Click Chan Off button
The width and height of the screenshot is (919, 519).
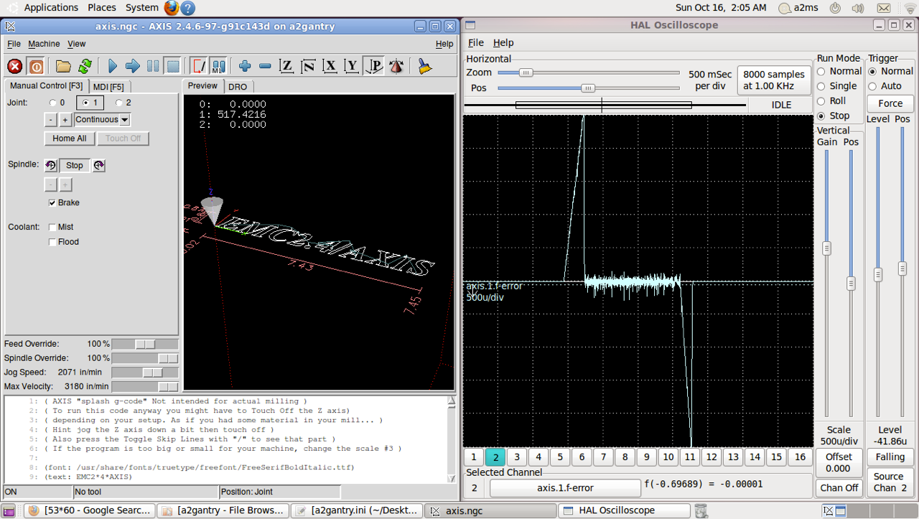click(x=839, y=488)
